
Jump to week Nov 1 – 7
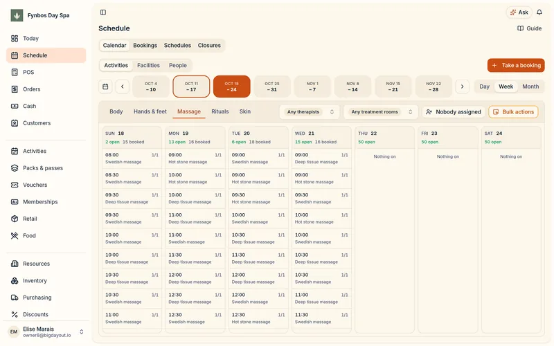(x=312, y=86)
